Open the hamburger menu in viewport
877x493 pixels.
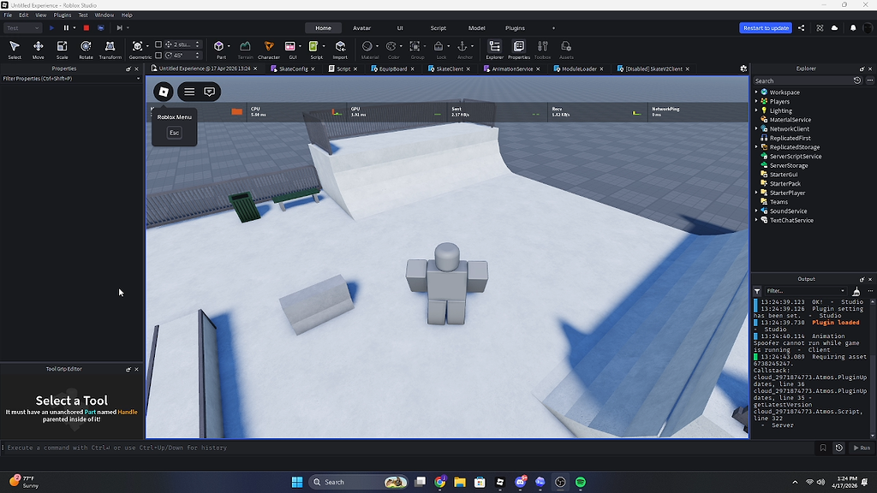coord(189,92)
